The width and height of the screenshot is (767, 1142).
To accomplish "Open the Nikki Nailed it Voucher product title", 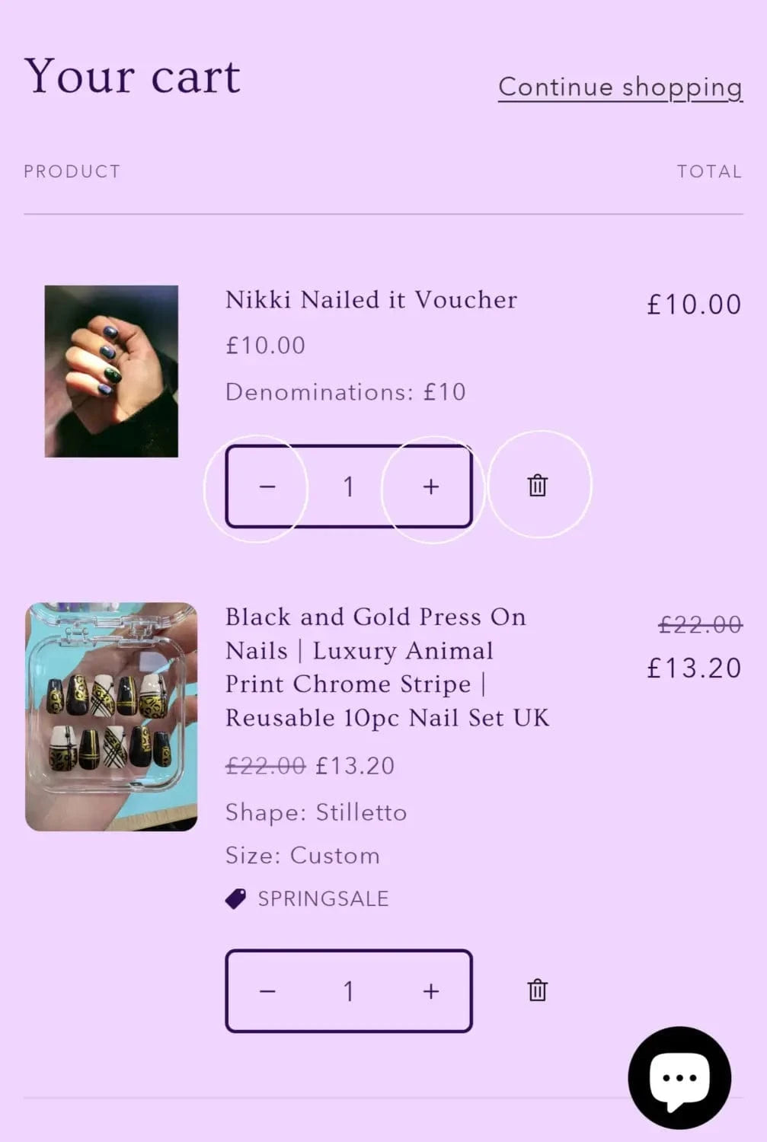I will coord(371,300).
